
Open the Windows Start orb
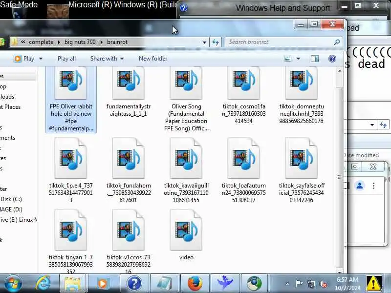click(13, 284)
